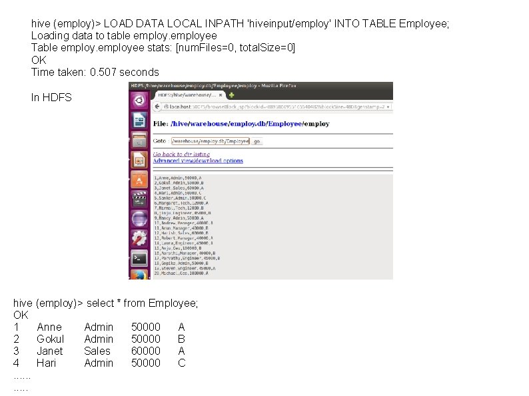Viewport: 529px width, 396px height.
Task: Click file row '13,Robert,Manager,40000,A'
Action: tap(183, 238)
